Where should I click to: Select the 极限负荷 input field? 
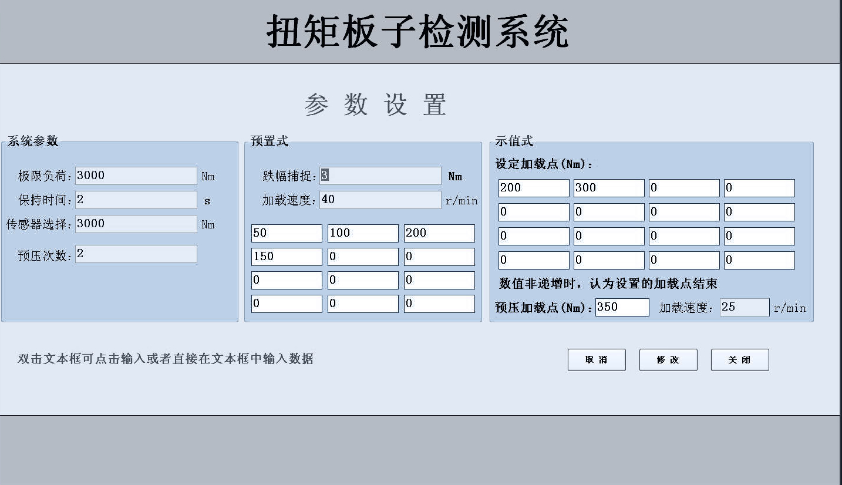coord(136,176)
